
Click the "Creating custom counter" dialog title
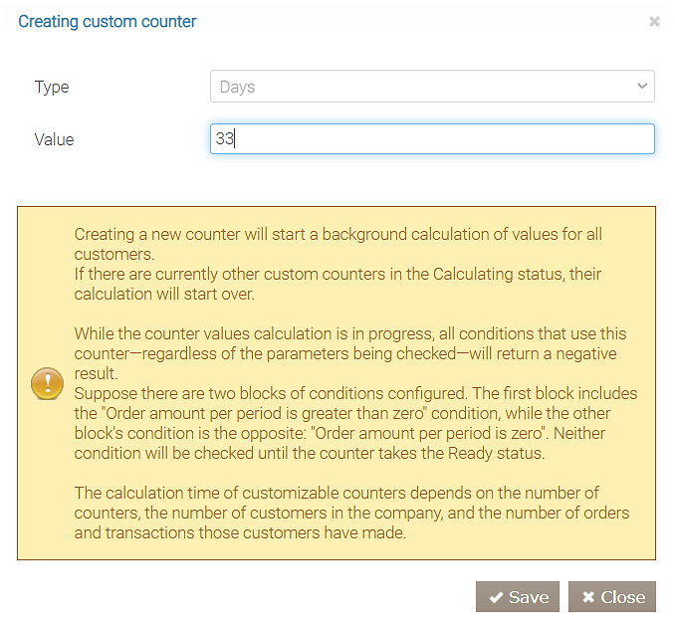tap(108, 22)
